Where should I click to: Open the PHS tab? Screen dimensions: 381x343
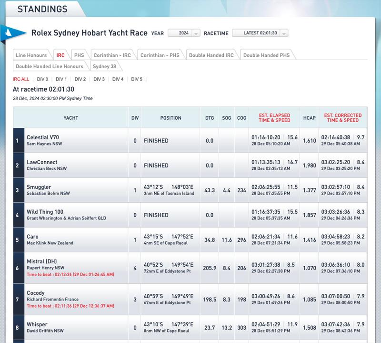tap(79, 55)
